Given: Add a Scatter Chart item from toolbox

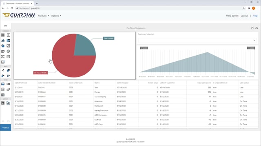Looking at the screenshot, I should pos(8,46).
